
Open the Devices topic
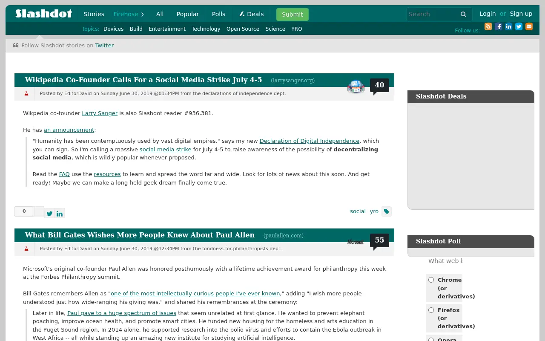click(113, 29)
